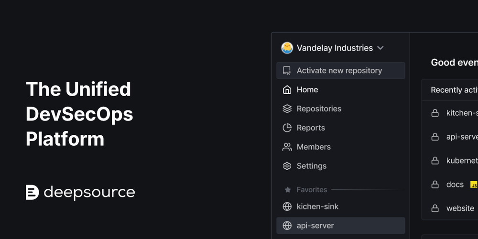Go to the Reports page

340,128
